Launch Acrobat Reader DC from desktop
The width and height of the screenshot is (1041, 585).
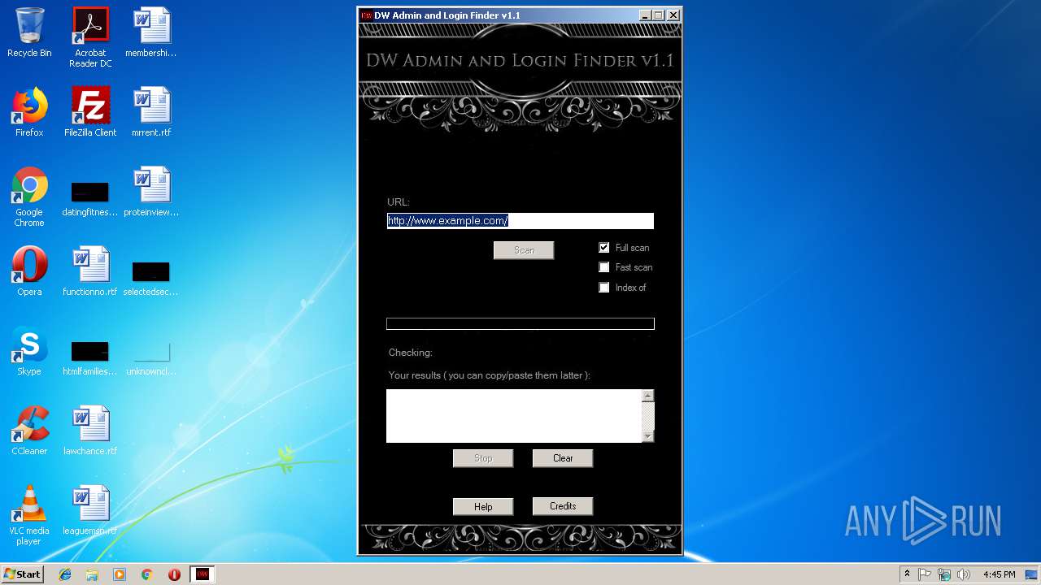tap(90, 37)
